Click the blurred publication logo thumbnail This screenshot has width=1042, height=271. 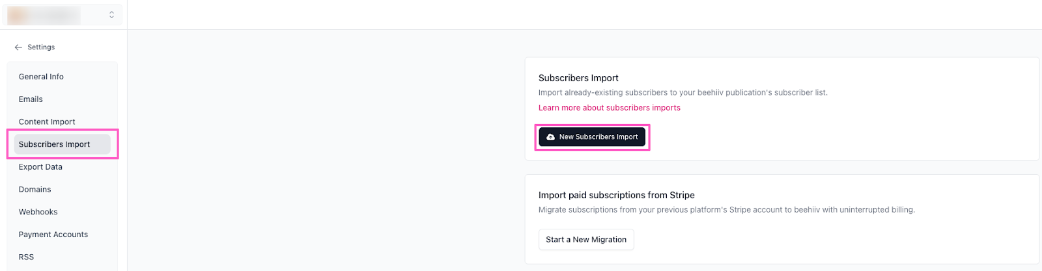tap(17, 15)
